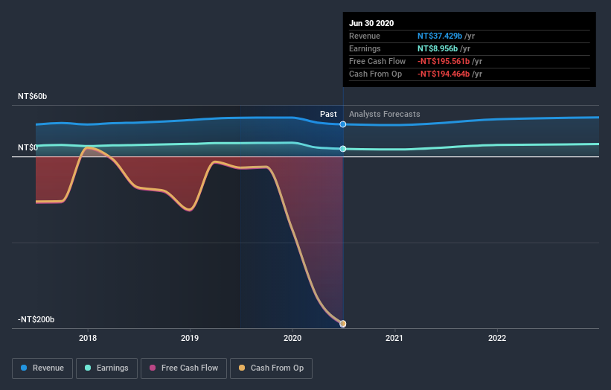Click the pink Free Cash Flow dot

(153, 368)
